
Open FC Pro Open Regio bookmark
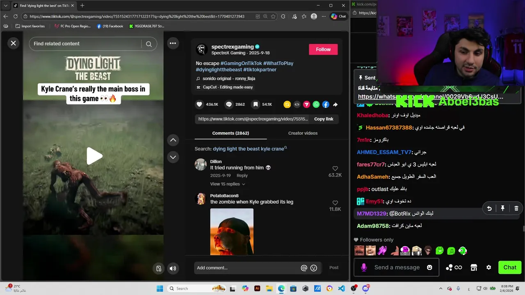coord(72,26)
